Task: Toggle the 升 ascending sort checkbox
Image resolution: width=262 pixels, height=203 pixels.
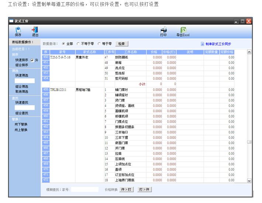Action: tap(32, 60)
